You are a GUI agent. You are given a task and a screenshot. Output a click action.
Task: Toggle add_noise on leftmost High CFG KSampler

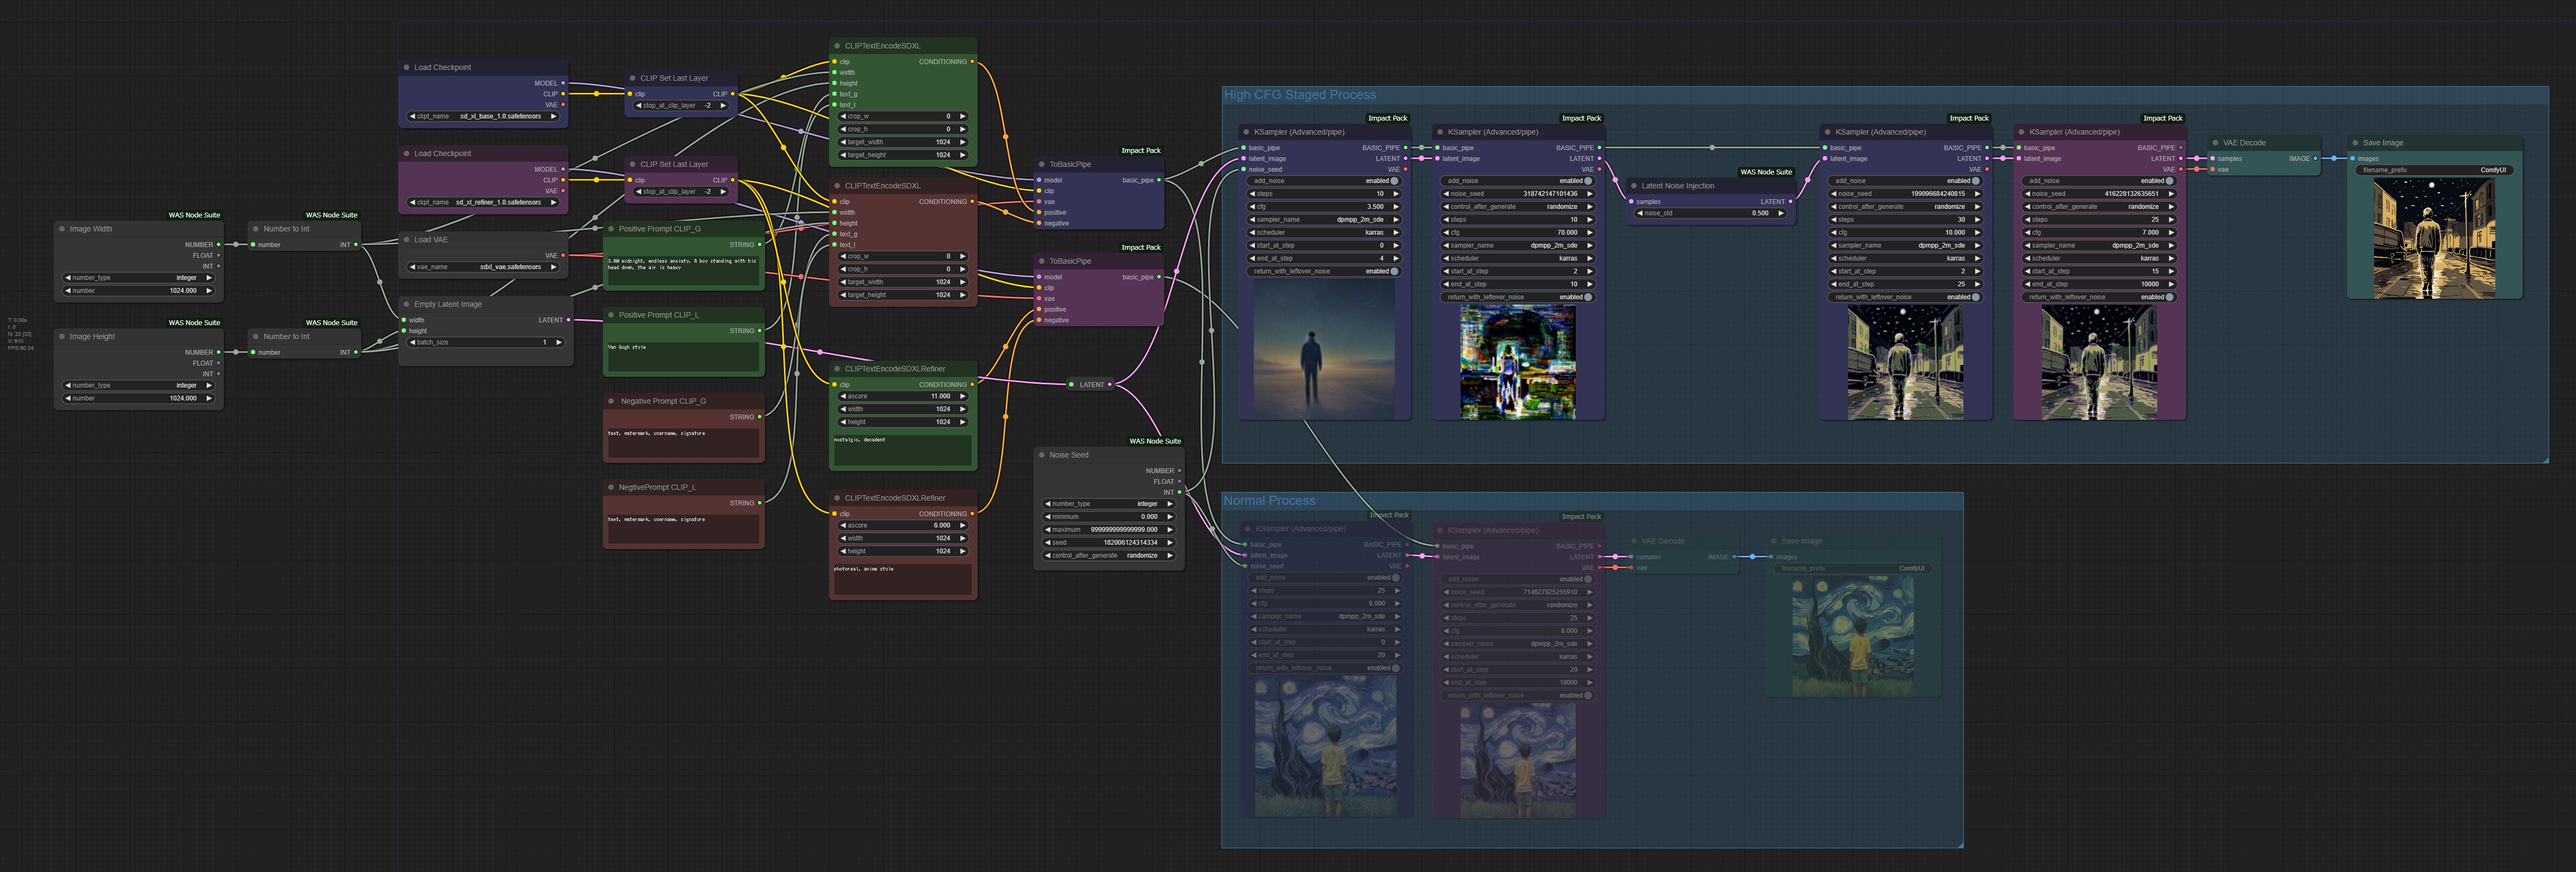coord(1394,181)
